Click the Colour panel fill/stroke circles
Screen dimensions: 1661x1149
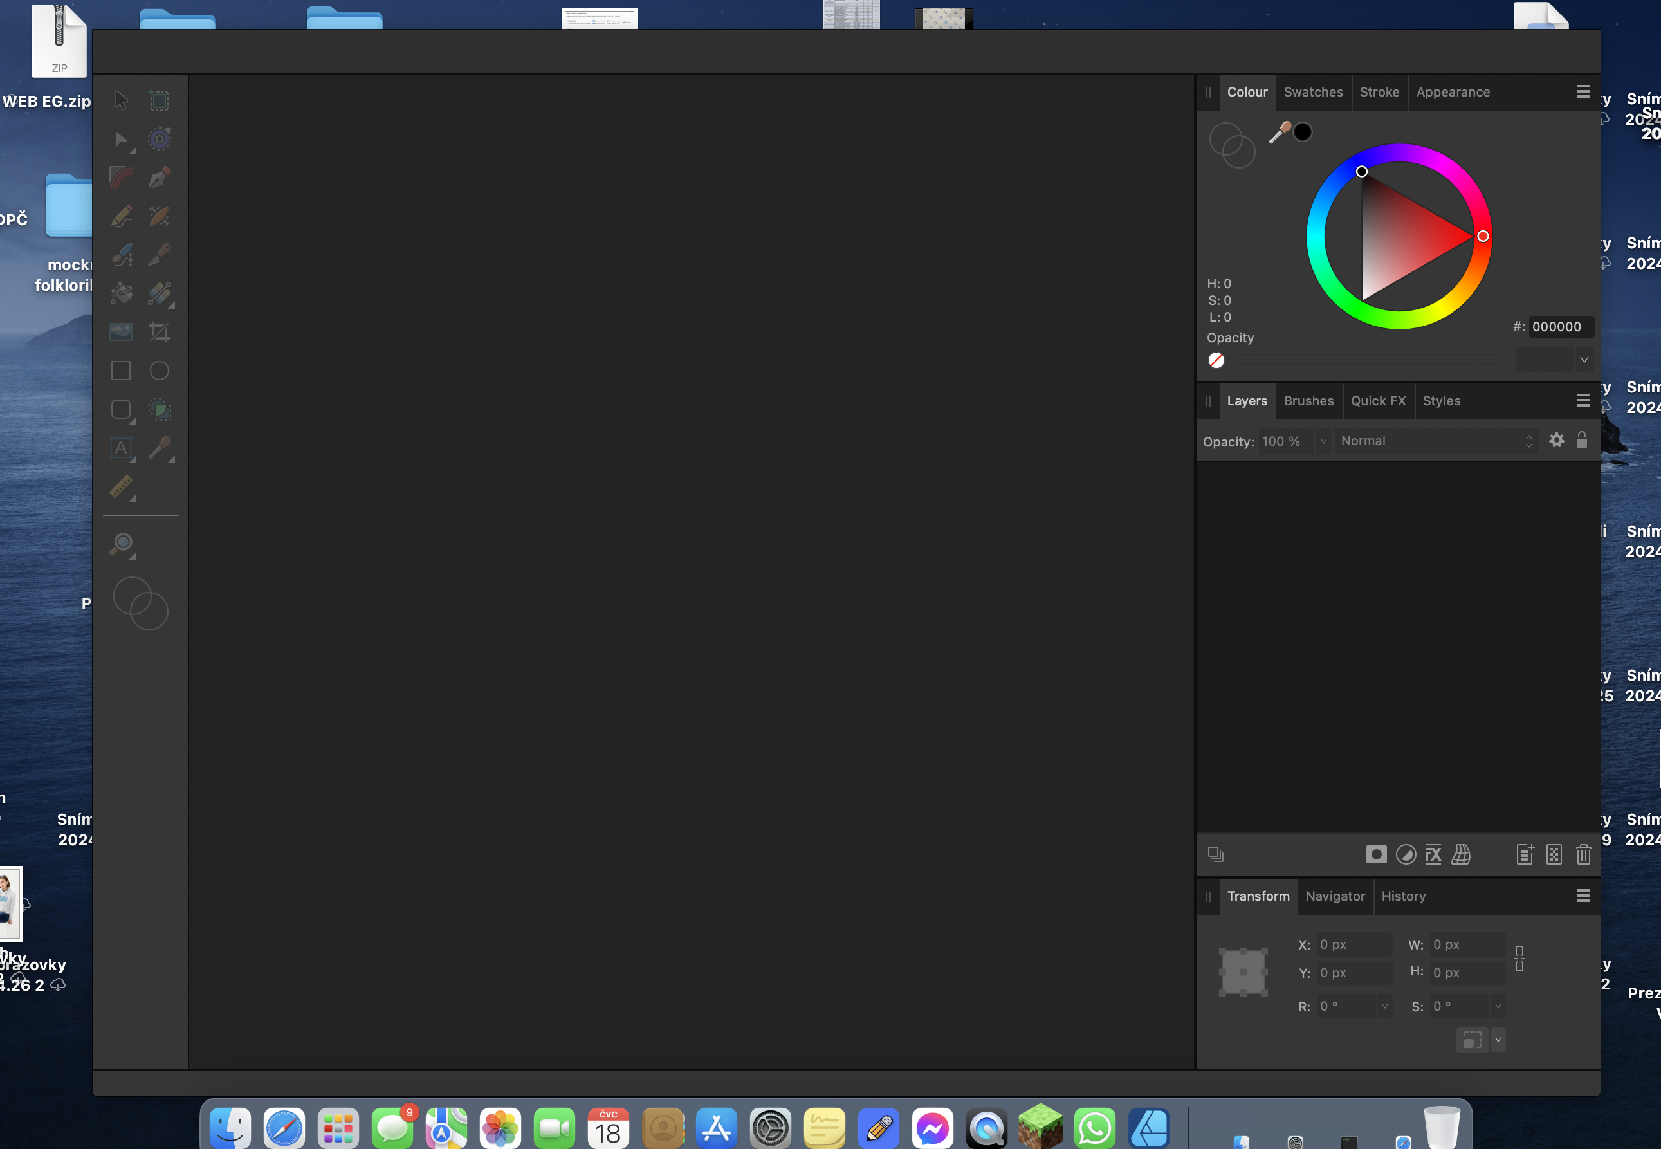pos(1232,145)
